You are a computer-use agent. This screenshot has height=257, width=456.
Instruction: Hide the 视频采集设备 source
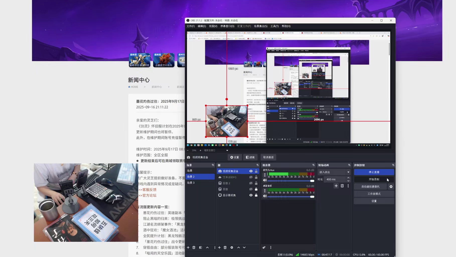pyautogui.click(x=251, y=171)
